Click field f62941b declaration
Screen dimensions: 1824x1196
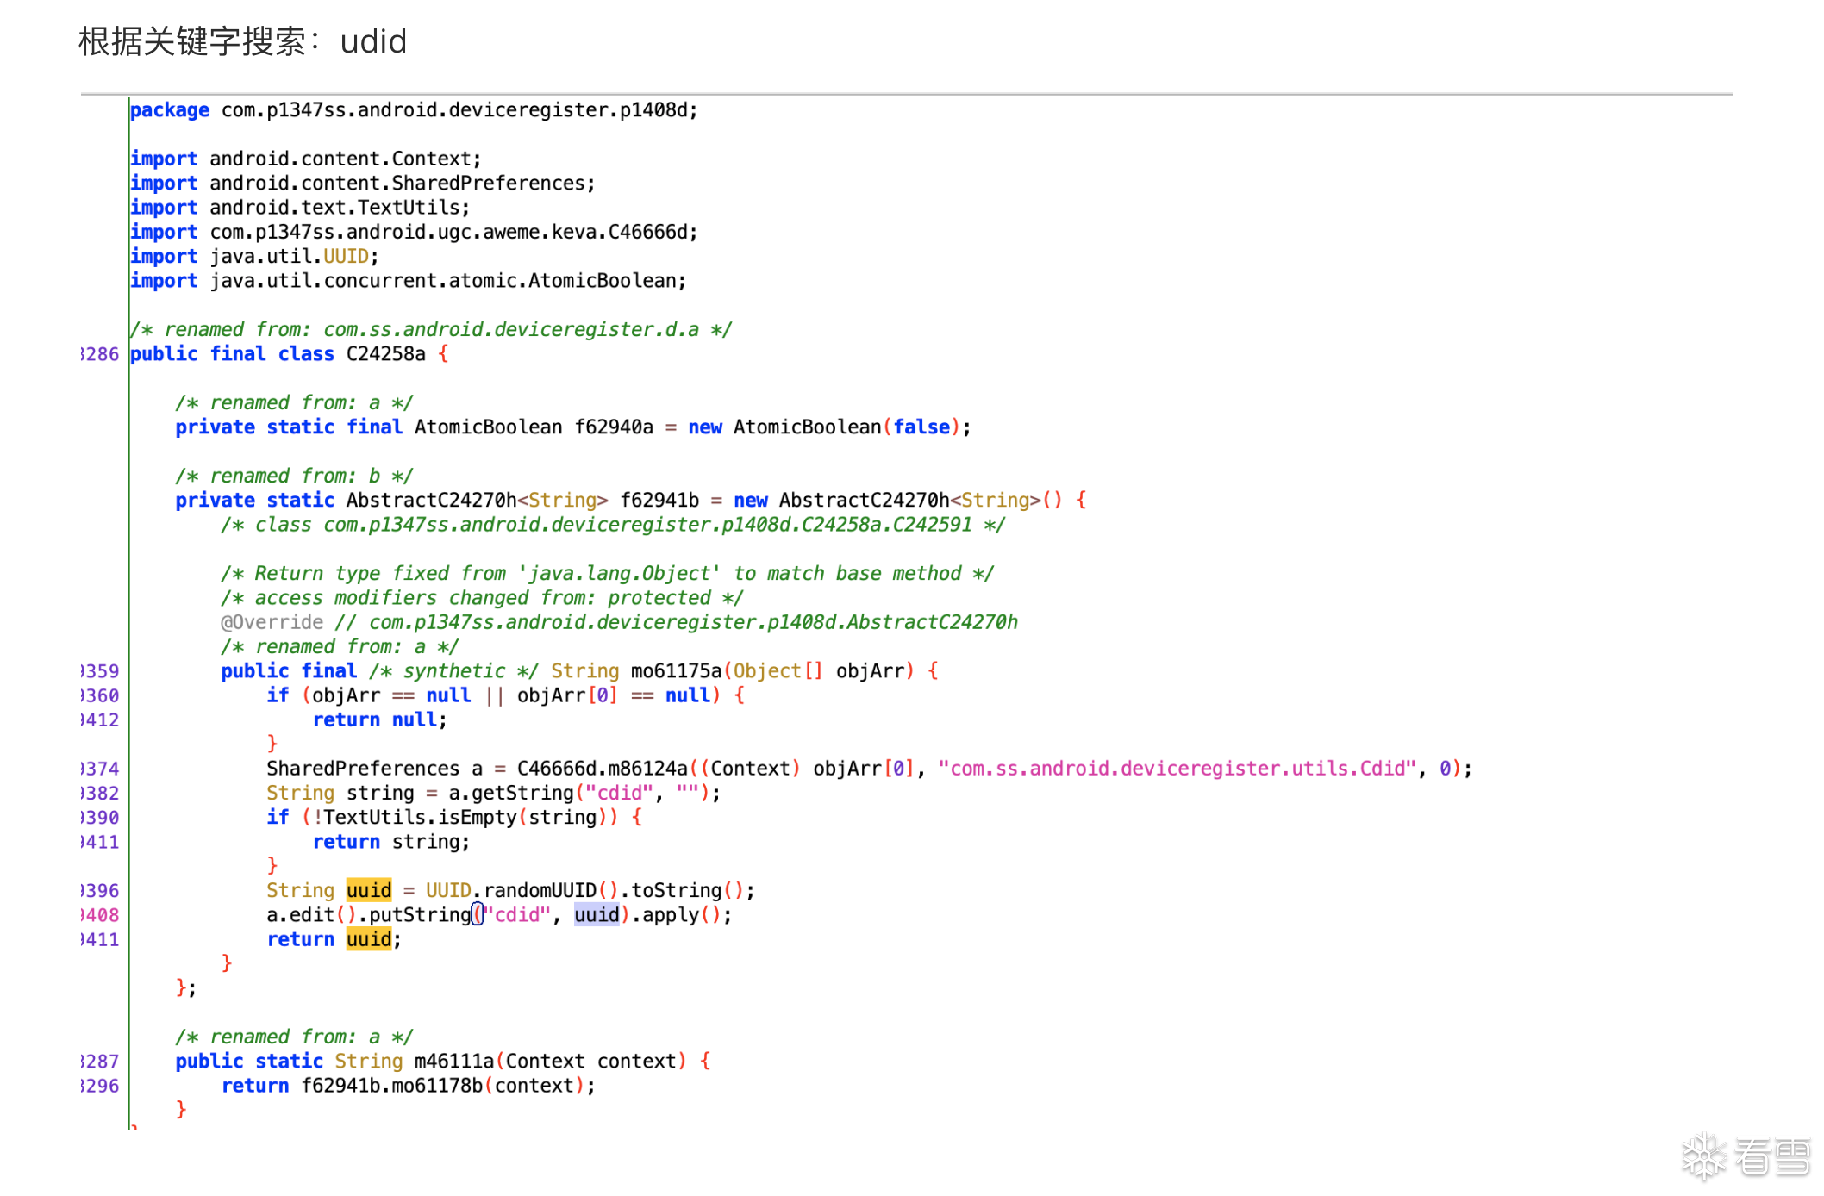pos(631,501)
